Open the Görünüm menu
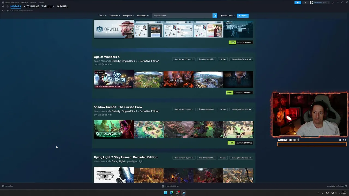 click(x=15, y=2)
